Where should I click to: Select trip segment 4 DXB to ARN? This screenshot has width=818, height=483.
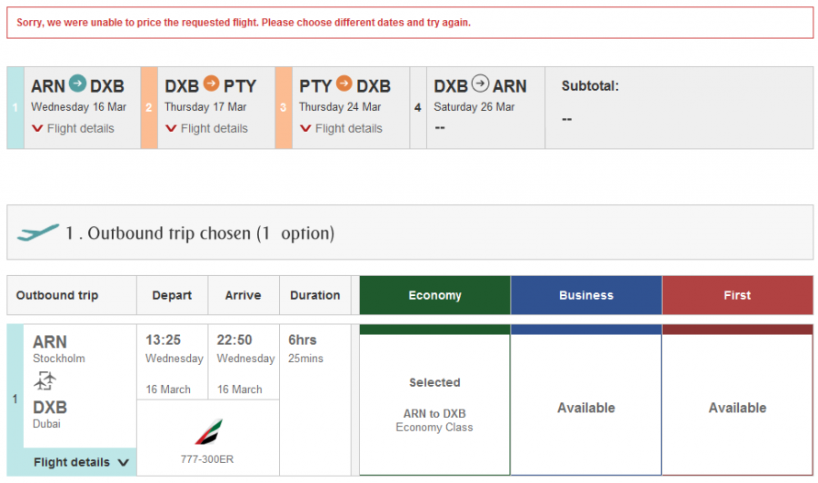point(477,107)
